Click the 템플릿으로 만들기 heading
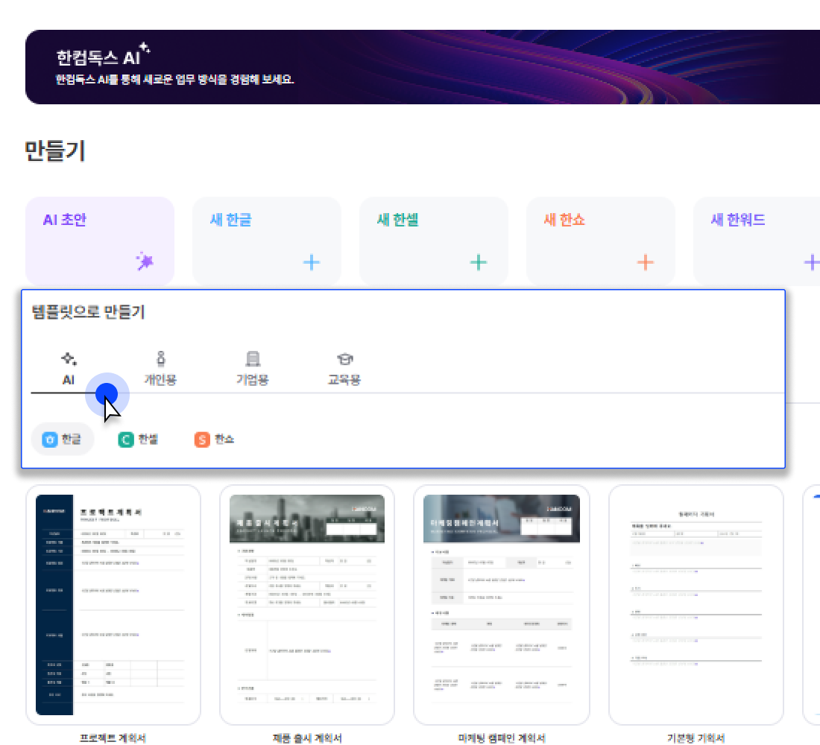This screenshot has width=820, height=745. point(88,312)
